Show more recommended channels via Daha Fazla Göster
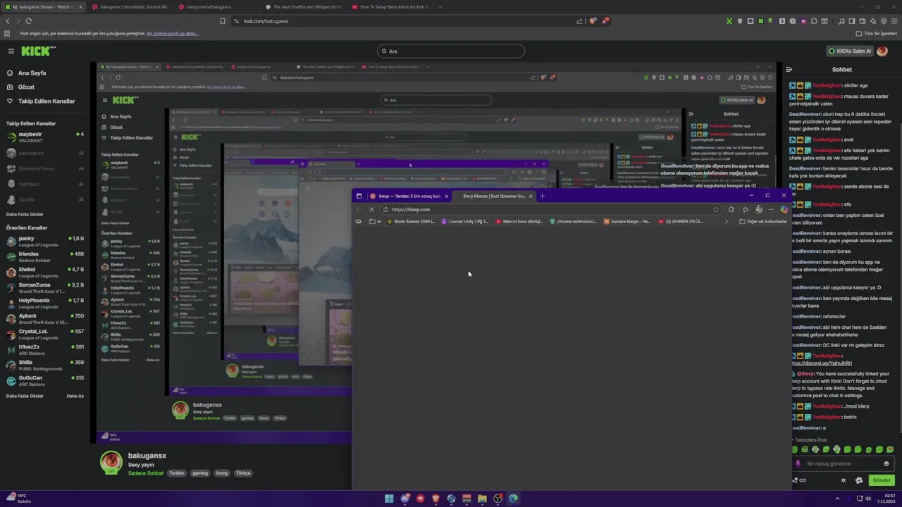The width and height of the screenshot is (902, 507). coord(25,396)
